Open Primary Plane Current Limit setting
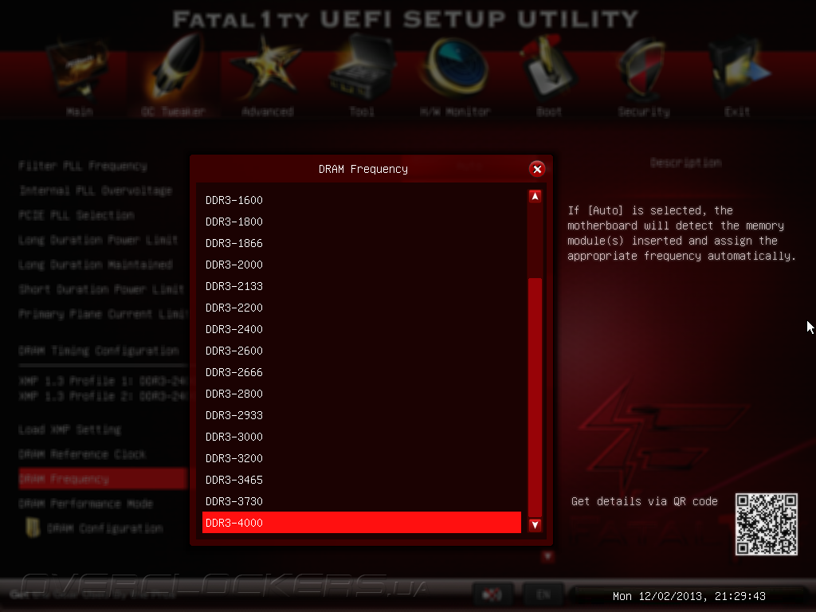The height and width of the screenshot is (612, 816). (x=102, y=314)
